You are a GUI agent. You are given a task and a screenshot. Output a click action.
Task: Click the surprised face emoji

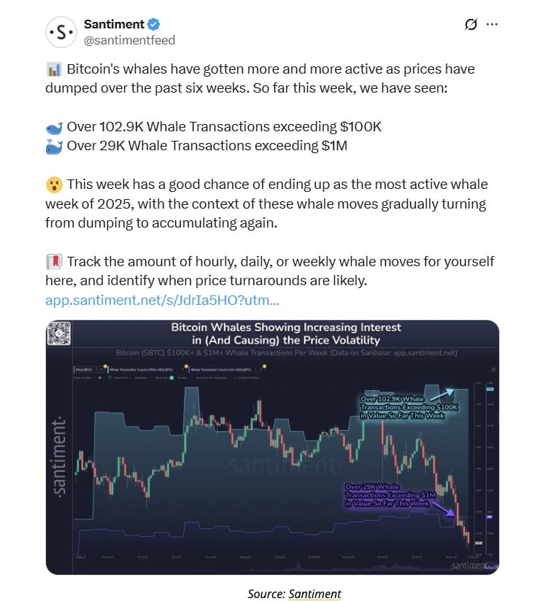pyautogui.click(x=54, y=185)
